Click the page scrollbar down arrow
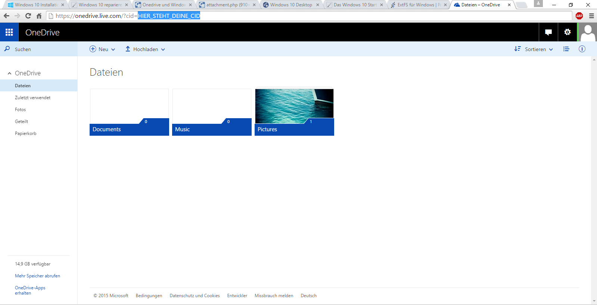Image resolution: width=597 pixels, height=305 pixels. pos(594,301)
